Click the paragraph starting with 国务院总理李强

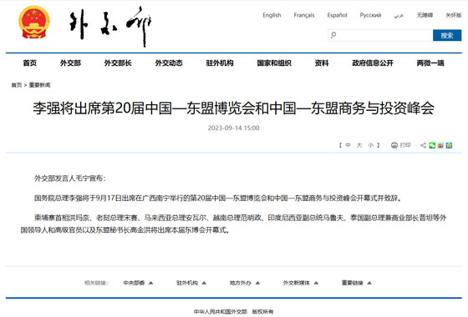click(217, 199)
